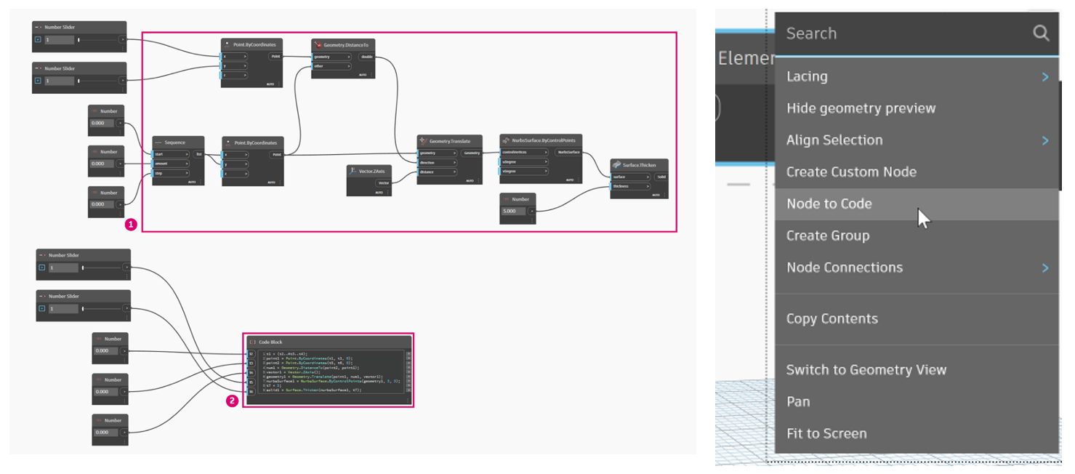The height and width of the screenshot is (474, 1075).
Task: Click the NurbsSurface output port
Action: (568, 152)
